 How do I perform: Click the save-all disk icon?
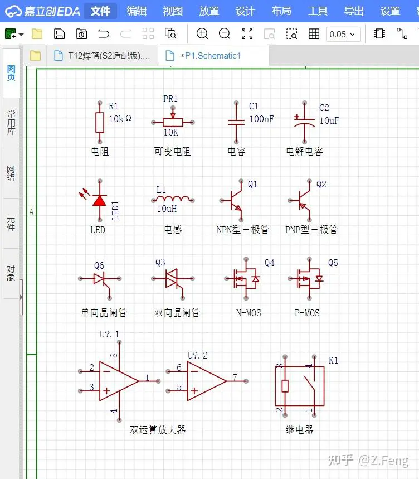click(x=81, y=34)
